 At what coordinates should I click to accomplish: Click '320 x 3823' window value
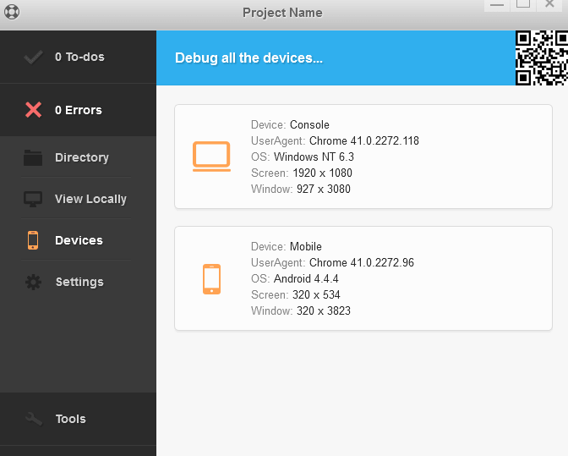(324, 310)
